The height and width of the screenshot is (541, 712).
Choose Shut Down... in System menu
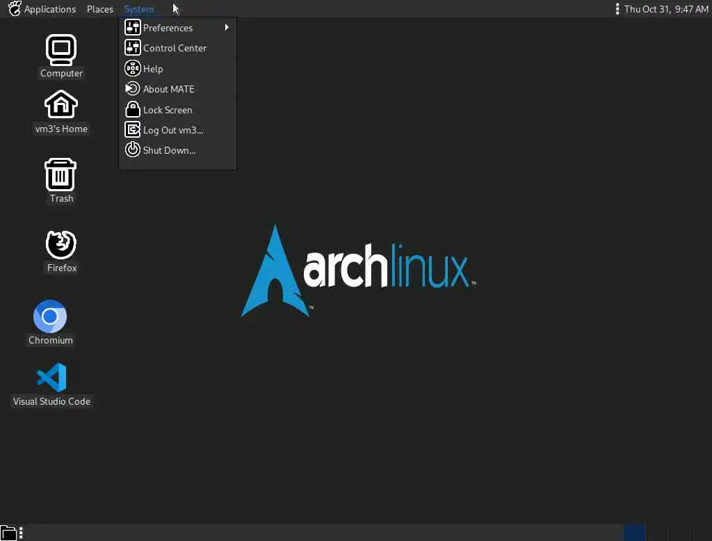point(177,150)
